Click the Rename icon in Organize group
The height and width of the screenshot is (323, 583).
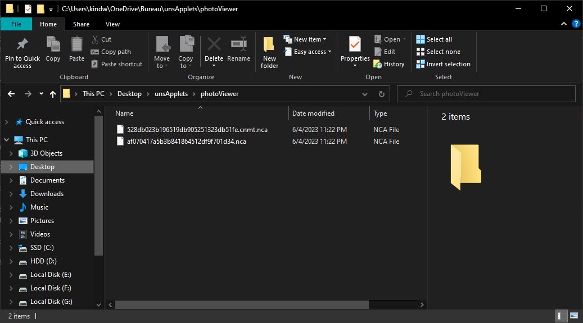click(238, 44)
